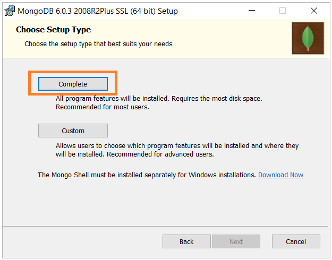Click the 'All program features will be installed' line
The height and width of the screenshot is (260, 332).
pyautogui.click(x=159, y=99)
